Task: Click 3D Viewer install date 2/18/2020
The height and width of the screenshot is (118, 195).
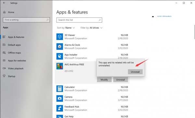Action: pyautogui.click(x=123, y=38)
